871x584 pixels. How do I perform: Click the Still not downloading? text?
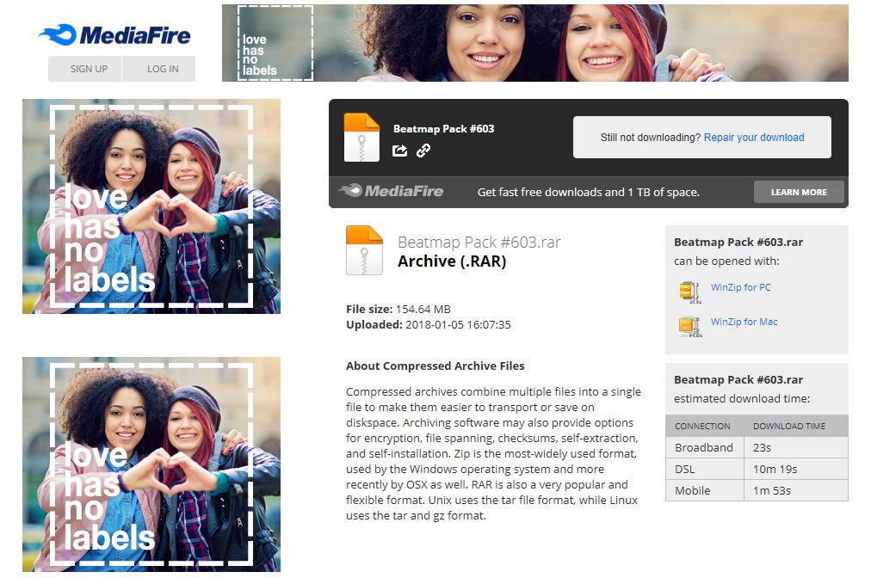(651, 137)
